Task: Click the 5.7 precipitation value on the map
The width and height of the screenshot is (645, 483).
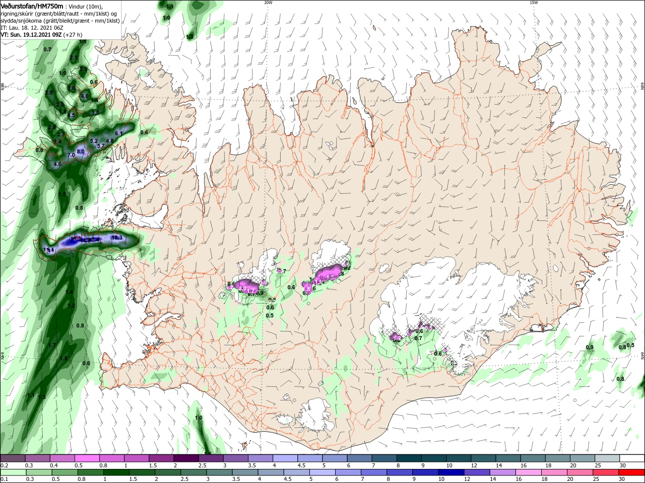Action: [x=100, y=146]
